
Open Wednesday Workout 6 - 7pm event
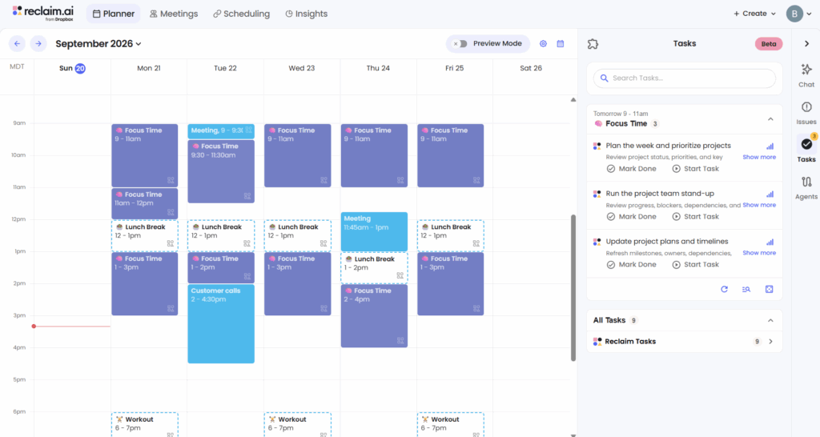tap(298, 424)
